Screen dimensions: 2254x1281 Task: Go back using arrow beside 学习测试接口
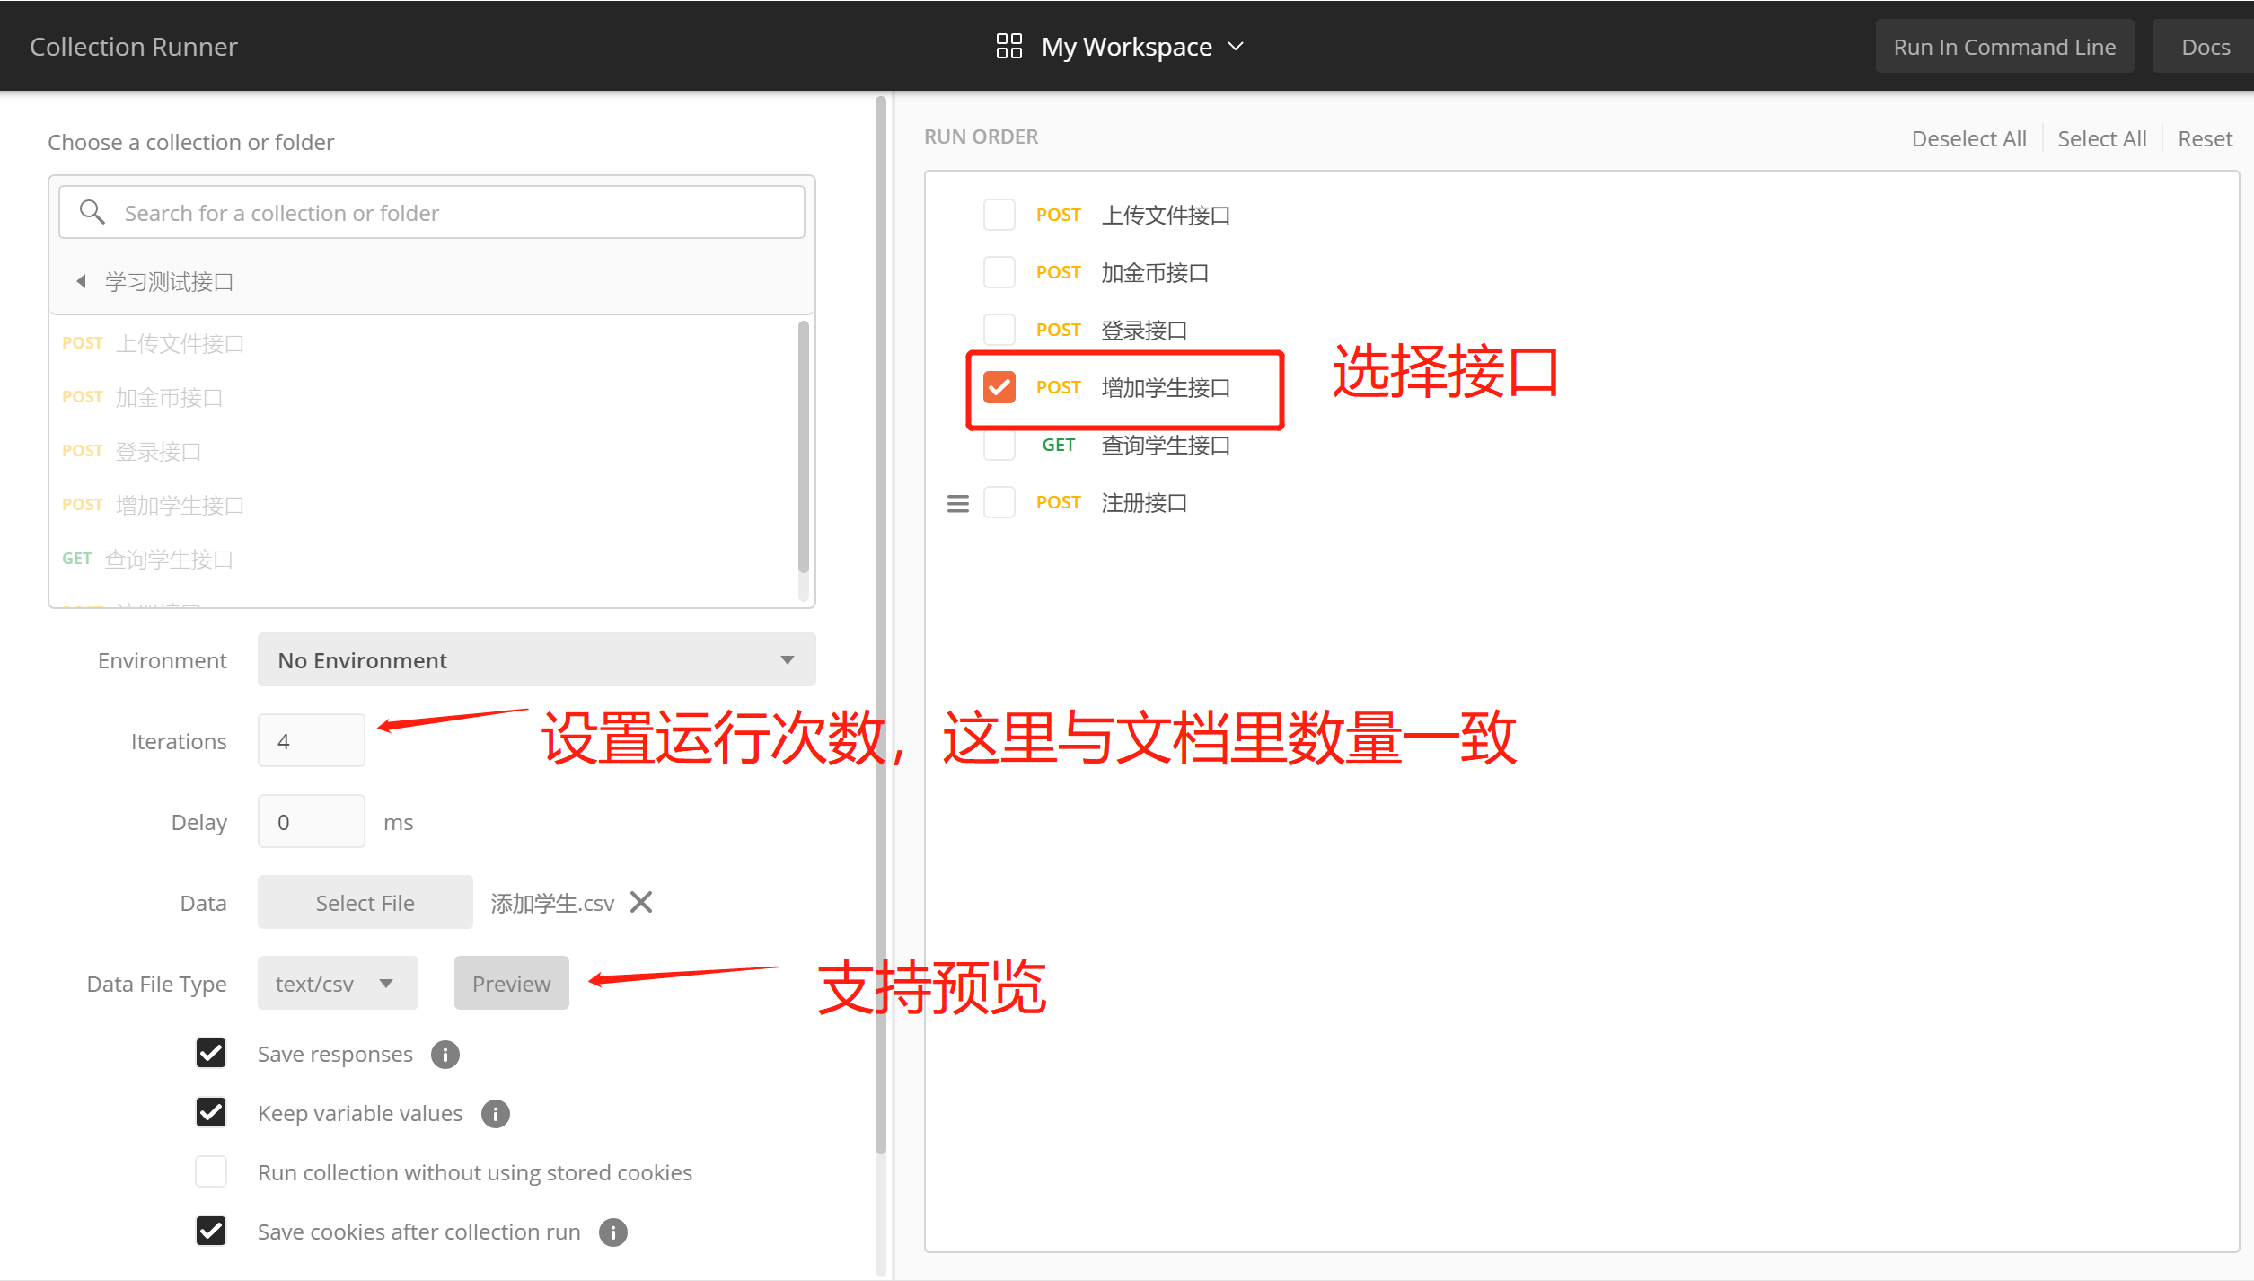point(82,281)
